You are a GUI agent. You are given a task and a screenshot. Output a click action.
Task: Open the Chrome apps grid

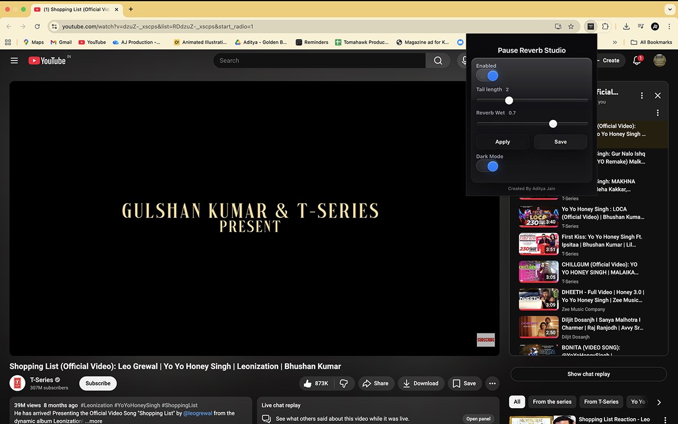click(x=8, y=42)
